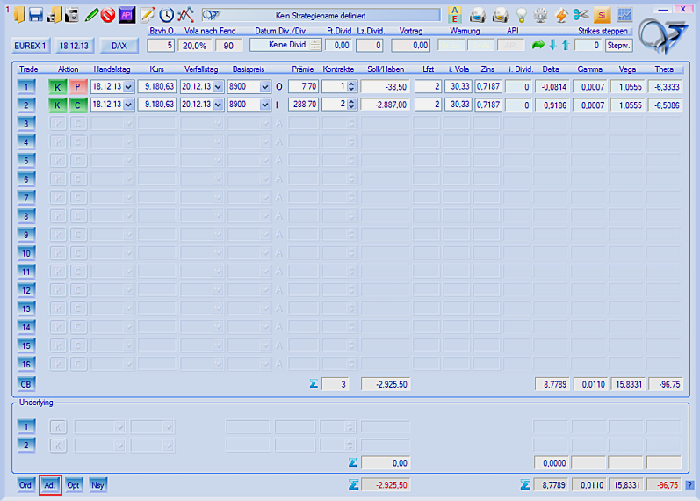This screenshot has width=700, height=501.
Task: Open Handelstag dropdown in trade 1
Action: (x=128, y=87)
